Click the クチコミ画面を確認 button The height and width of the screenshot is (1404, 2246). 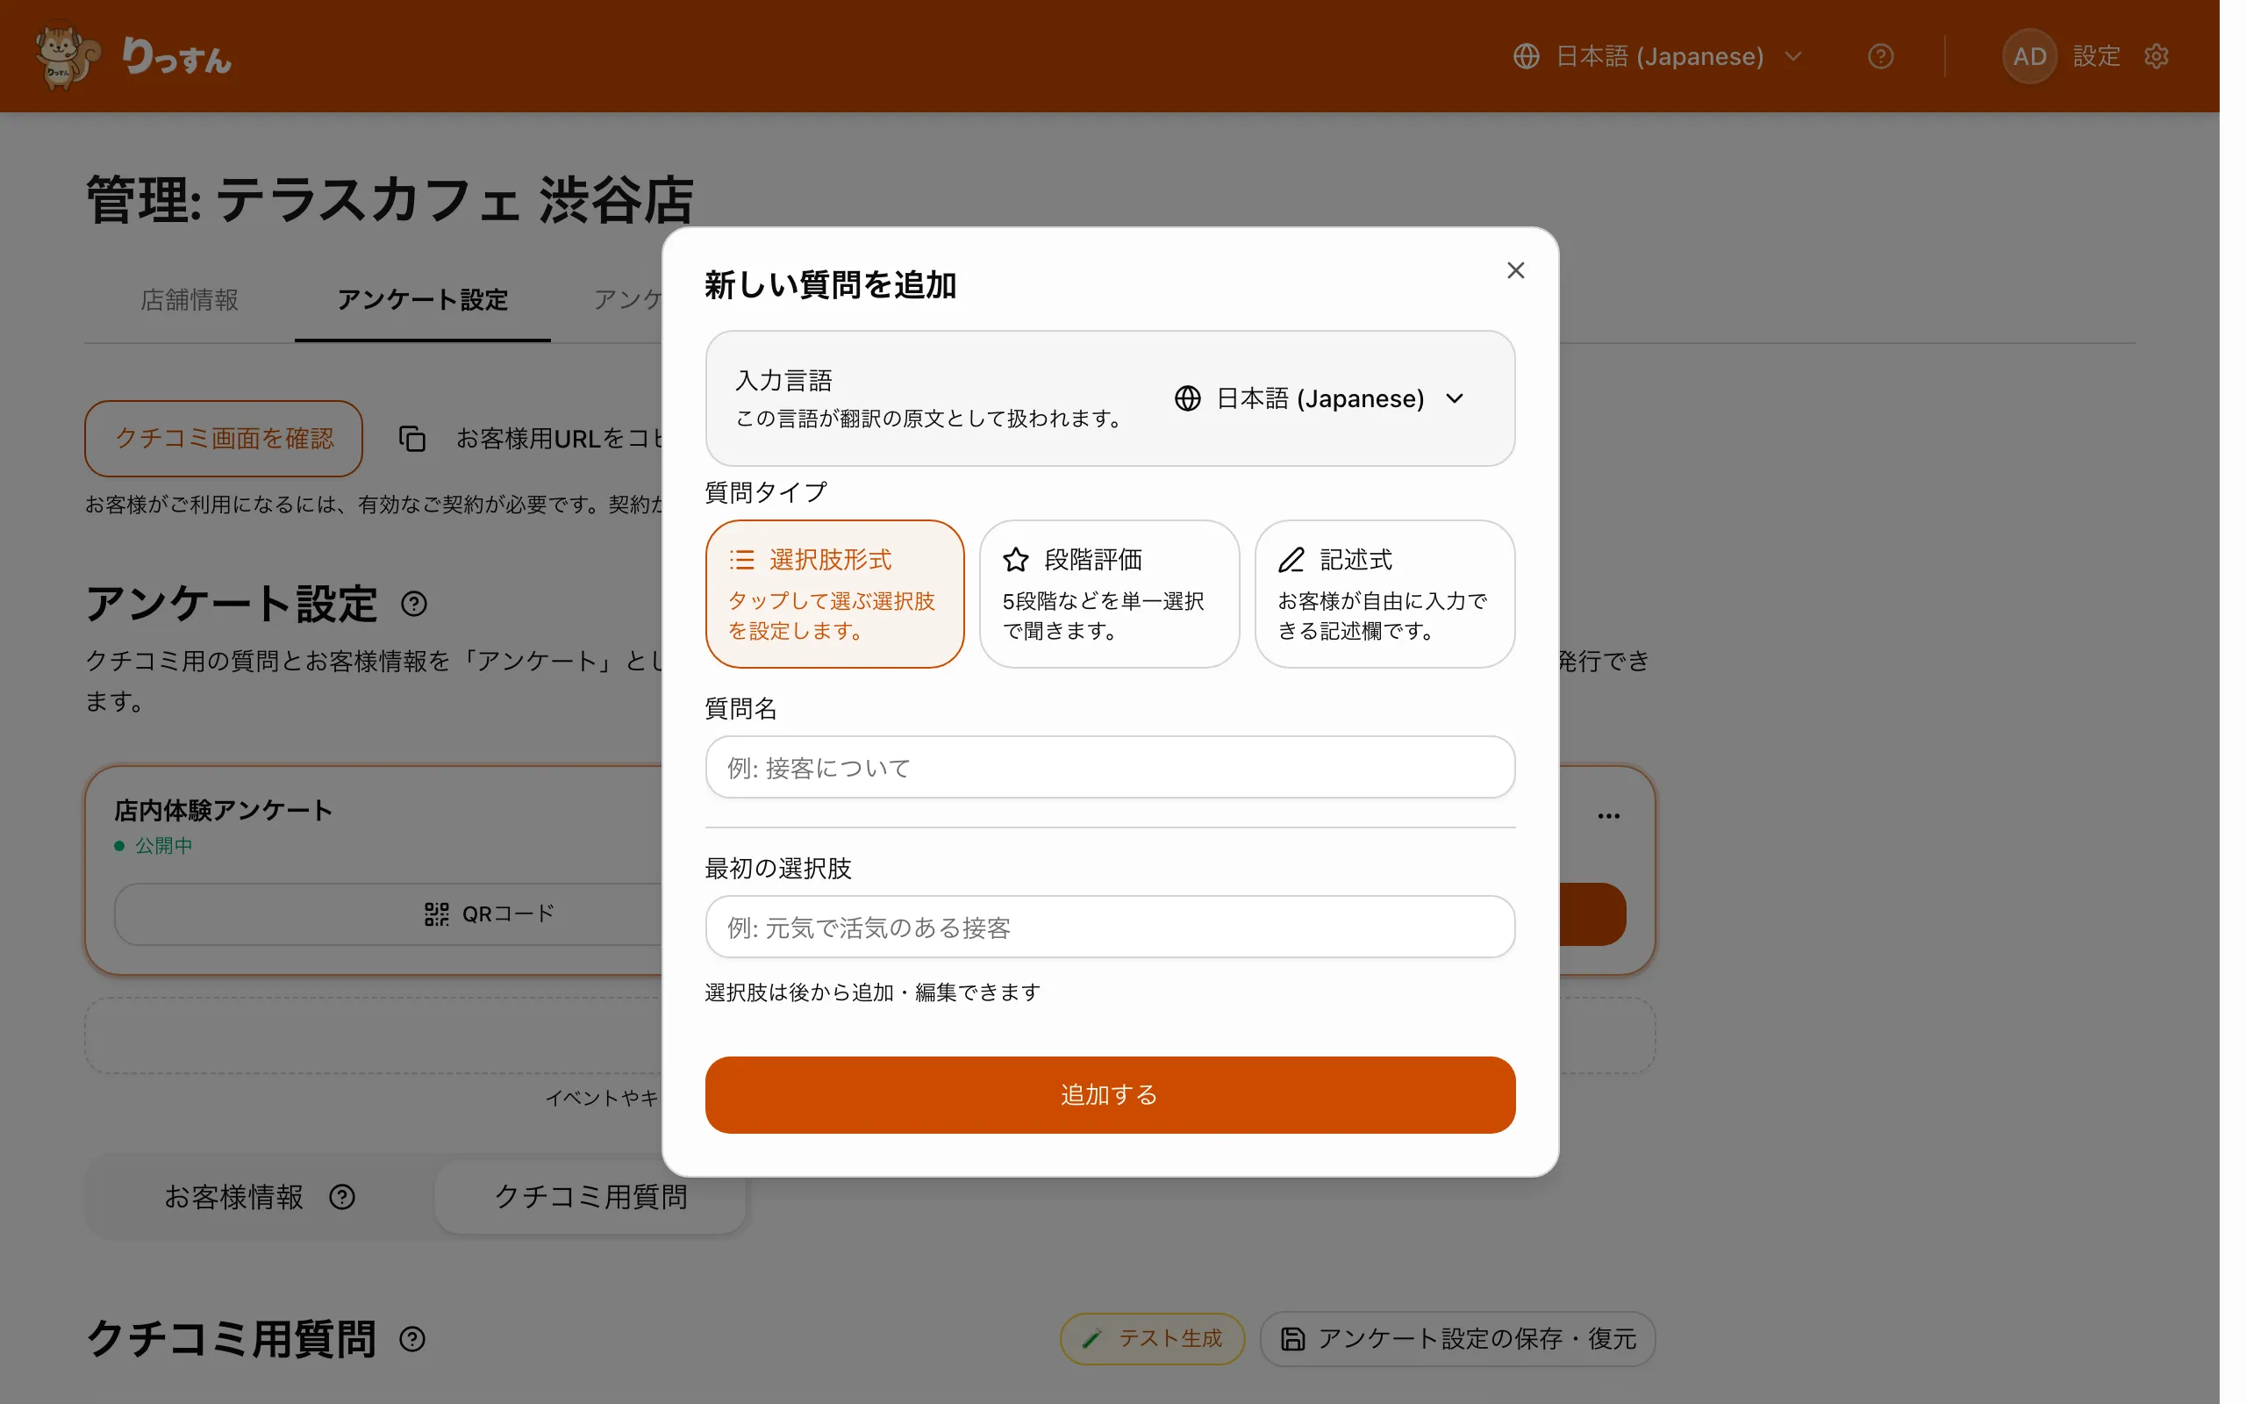(224, 438)
